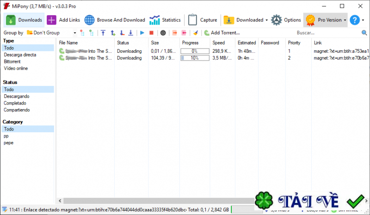Sort by Estimated column header
This screenshot has width=370, height=215.
(247, 43)
